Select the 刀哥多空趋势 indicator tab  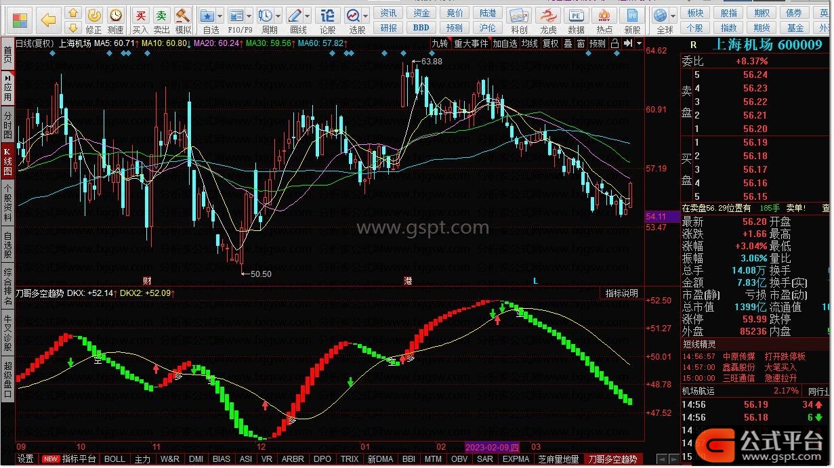612,459
